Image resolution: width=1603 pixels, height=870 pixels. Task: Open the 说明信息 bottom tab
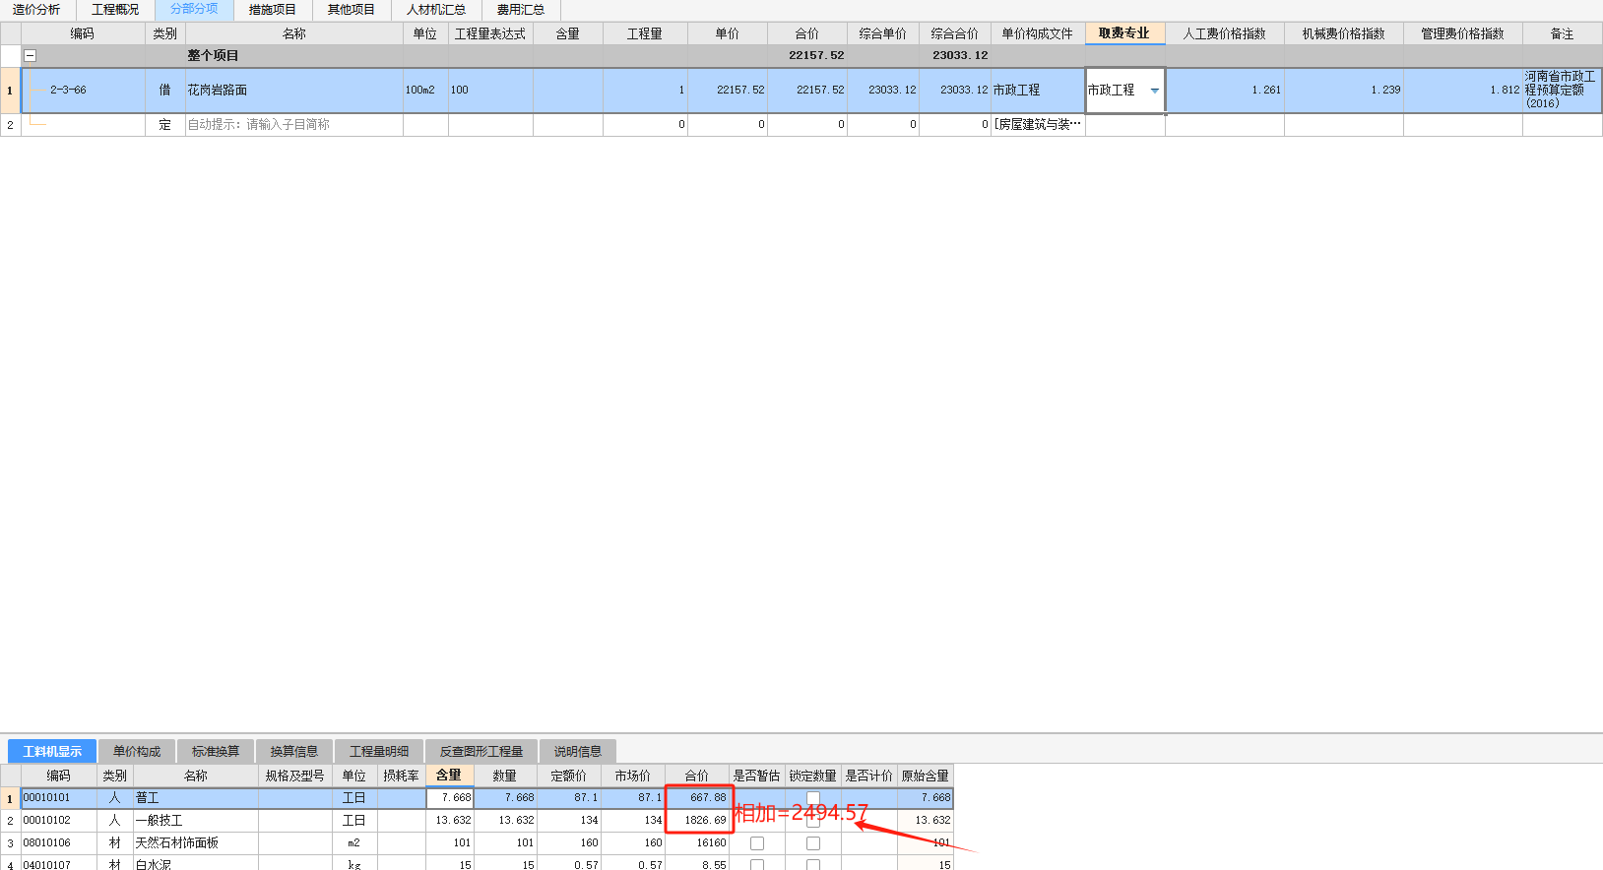[x=578, y=751]
